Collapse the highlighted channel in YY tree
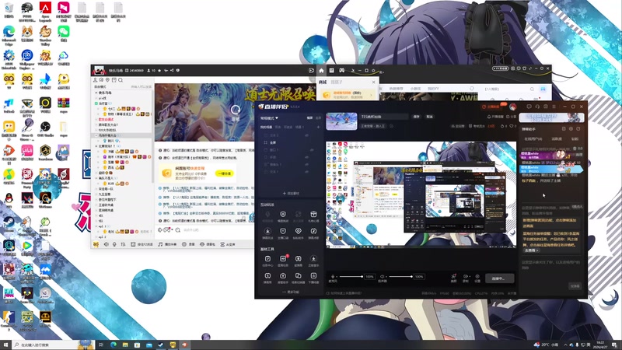 tap(96, 135)
